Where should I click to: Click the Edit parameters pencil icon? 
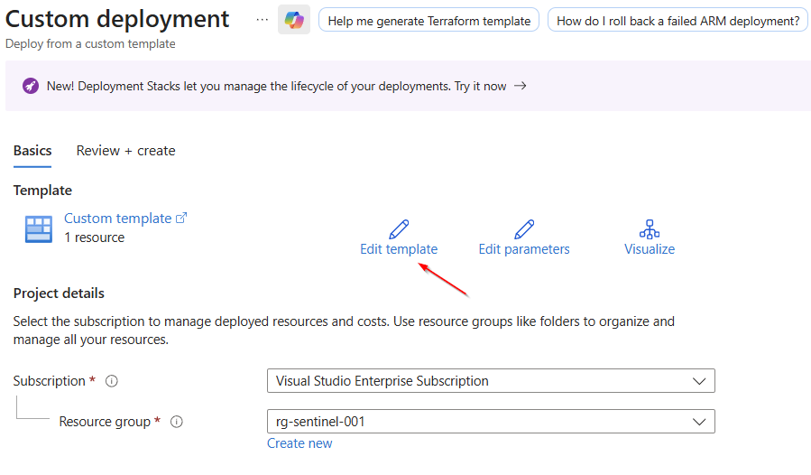(x=523, y=228)
